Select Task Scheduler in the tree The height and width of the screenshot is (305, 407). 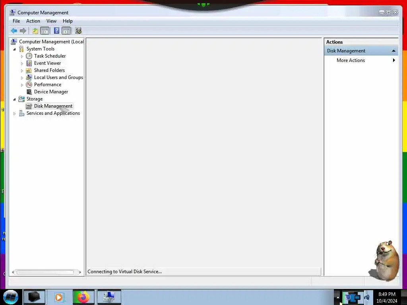click(50, 56)
